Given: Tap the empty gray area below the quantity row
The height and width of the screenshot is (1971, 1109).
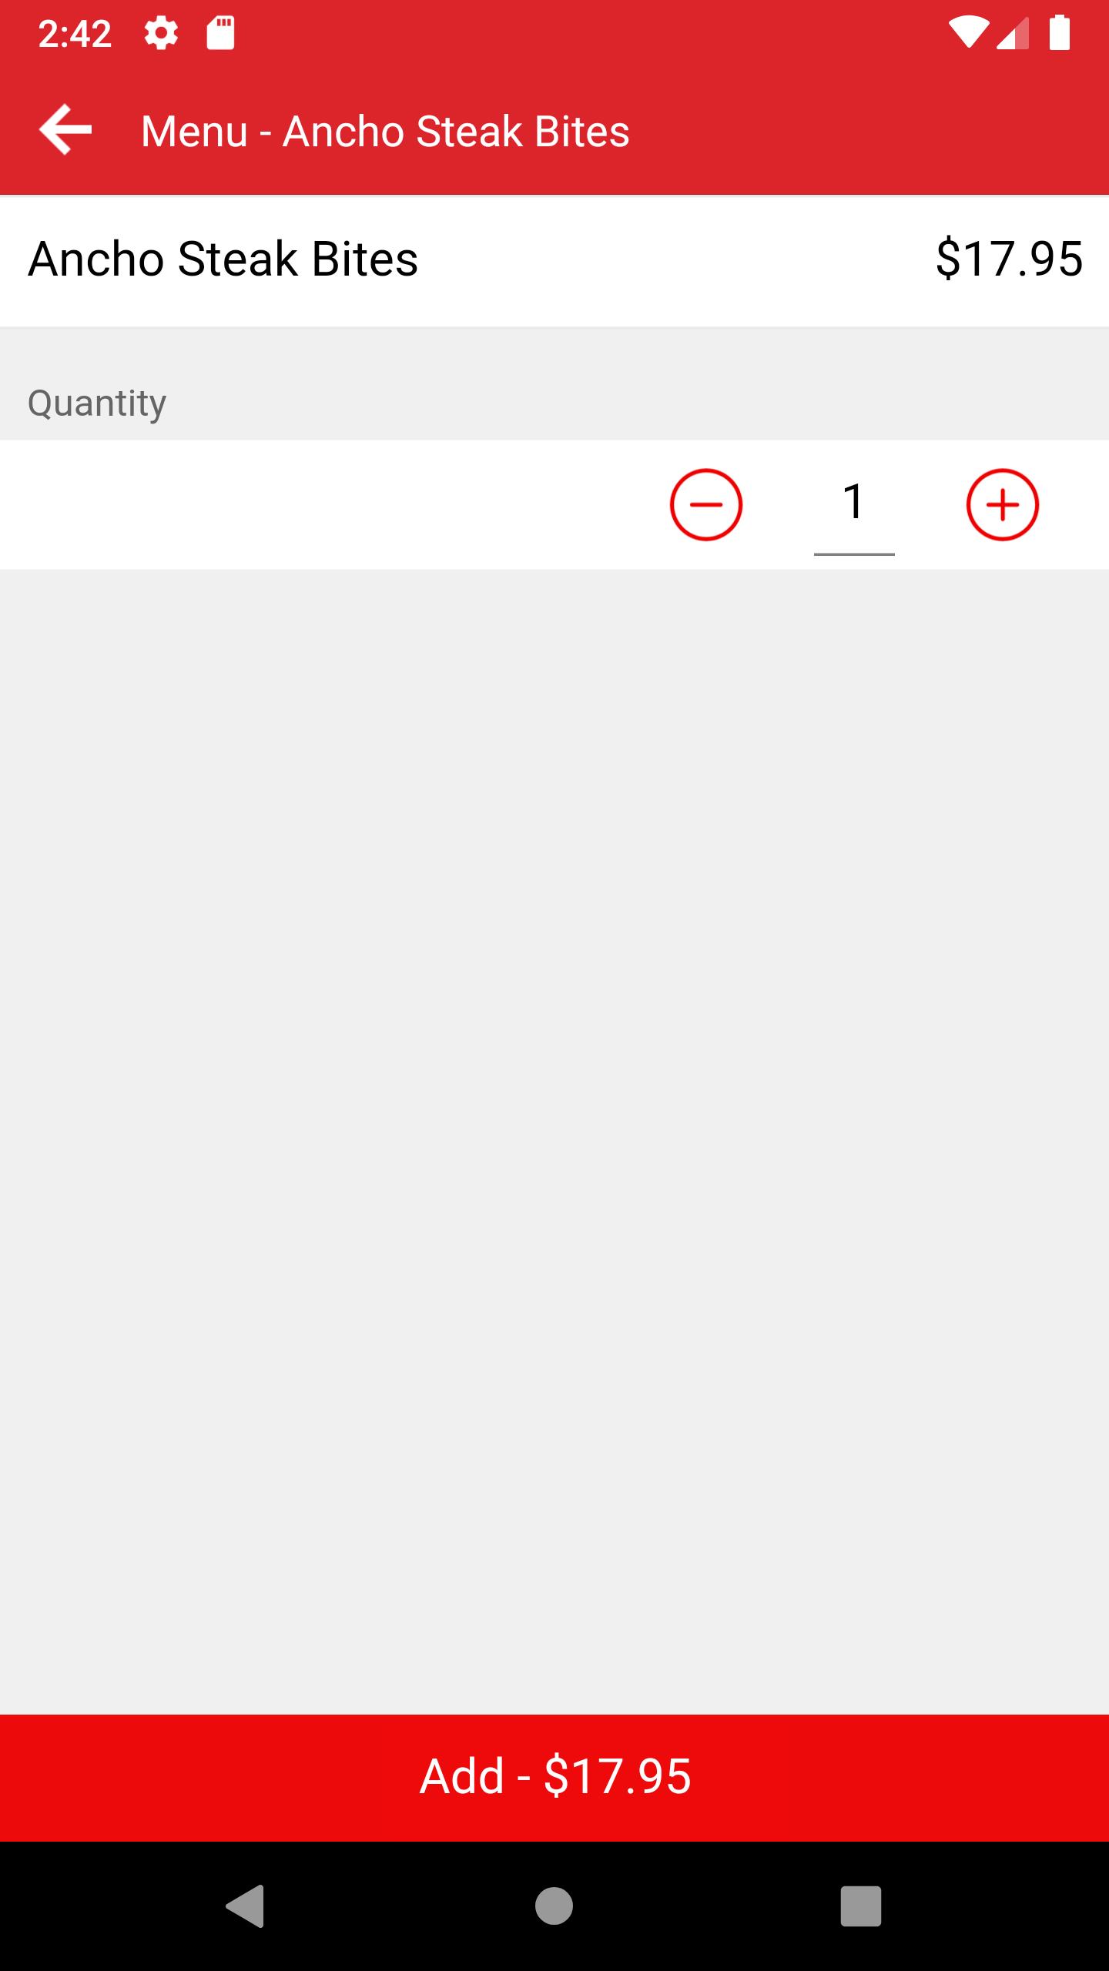Looking at the screenshot, I should point(554,1139).
